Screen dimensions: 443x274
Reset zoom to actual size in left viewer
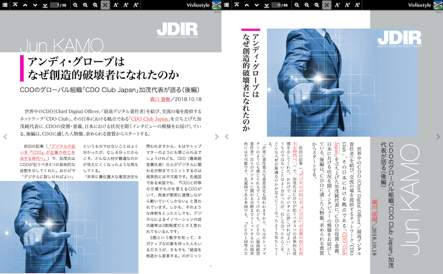[x=95, y=5]
